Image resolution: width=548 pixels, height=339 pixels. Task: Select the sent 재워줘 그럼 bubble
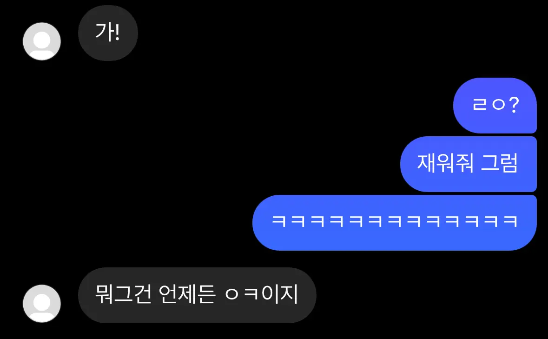469,164
